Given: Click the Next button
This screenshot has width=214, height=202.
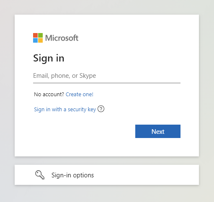Looking at the screenshot, I should click(158, 131).
